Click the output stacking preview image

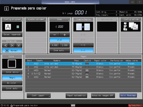pos(131,27)
